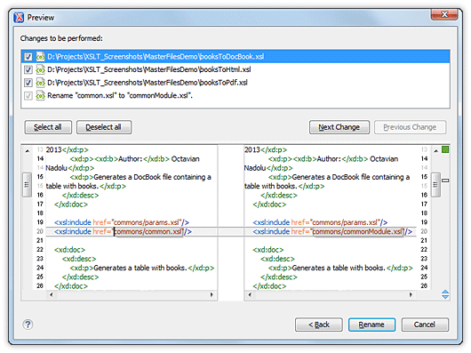Close the Preview window

pos(445,14)
